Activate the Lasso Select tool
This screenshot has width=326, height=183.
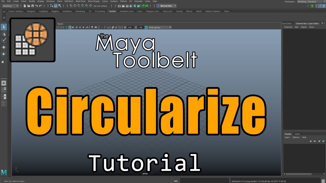tap(4, 34)
